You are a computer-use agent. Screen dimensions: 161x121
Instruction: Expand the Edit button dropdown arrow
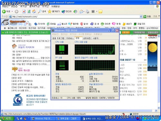[97, 11]
